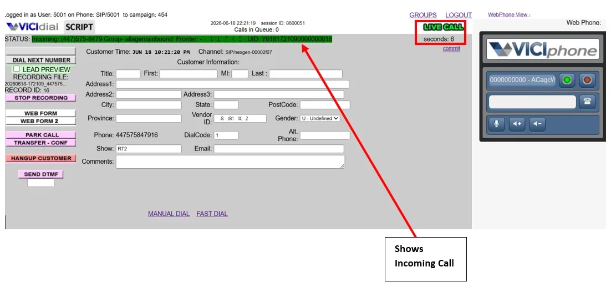
Task: Focus the Province field
Action: click(x=149, y=118)
